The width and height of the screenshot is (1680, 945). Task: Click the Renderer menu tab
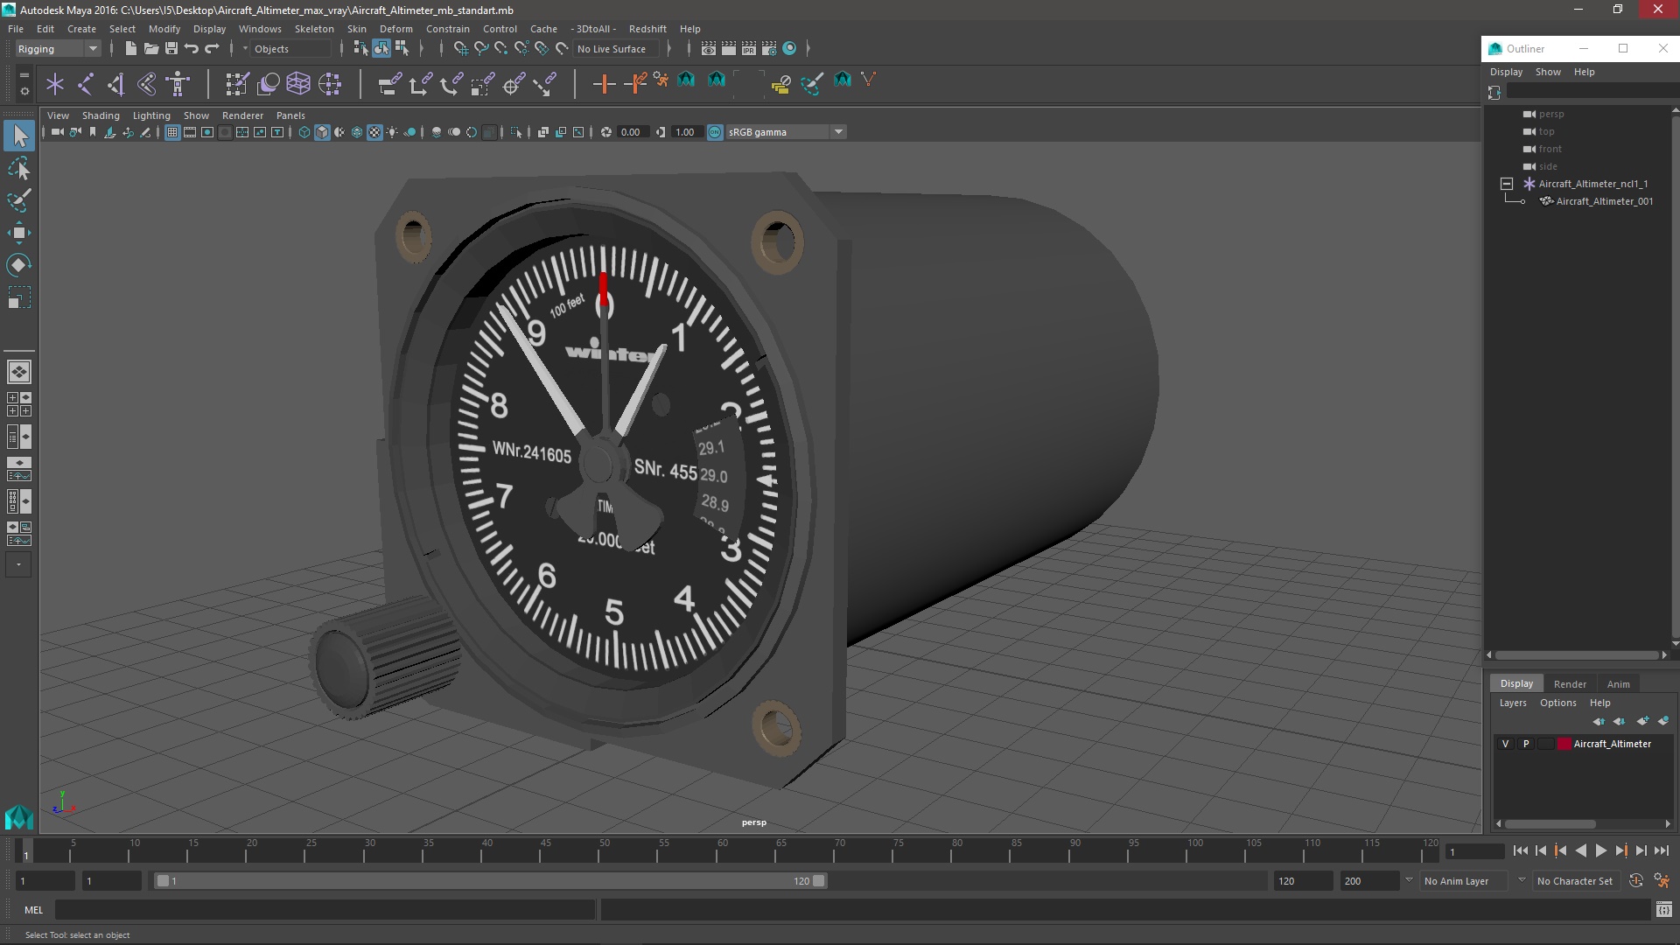tap(243, 115)
